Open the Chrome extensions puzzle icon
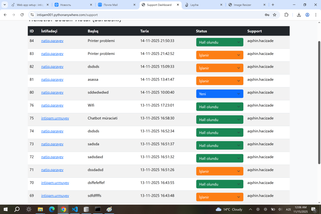The image size is (321, 214). click(x=287, y=15)
